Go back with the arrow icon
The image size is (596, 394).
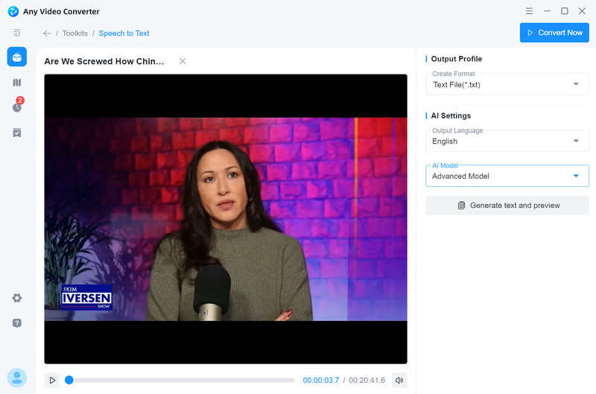(x=47, y=34)
